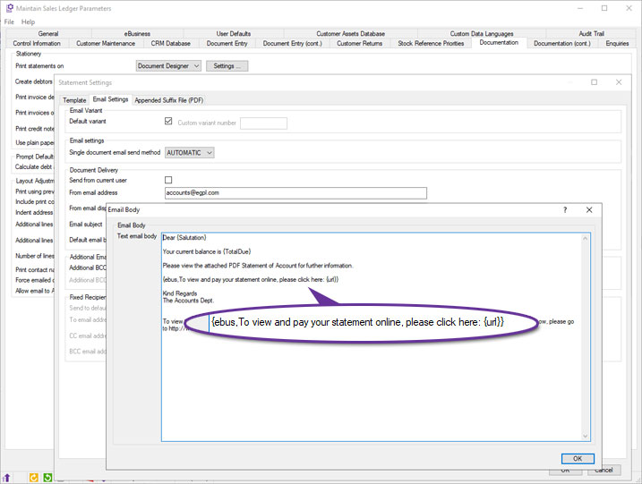This screenshot has height=484, width=642.
Task: Click the app icon in the title bar
Action: (x=8, y=8)
